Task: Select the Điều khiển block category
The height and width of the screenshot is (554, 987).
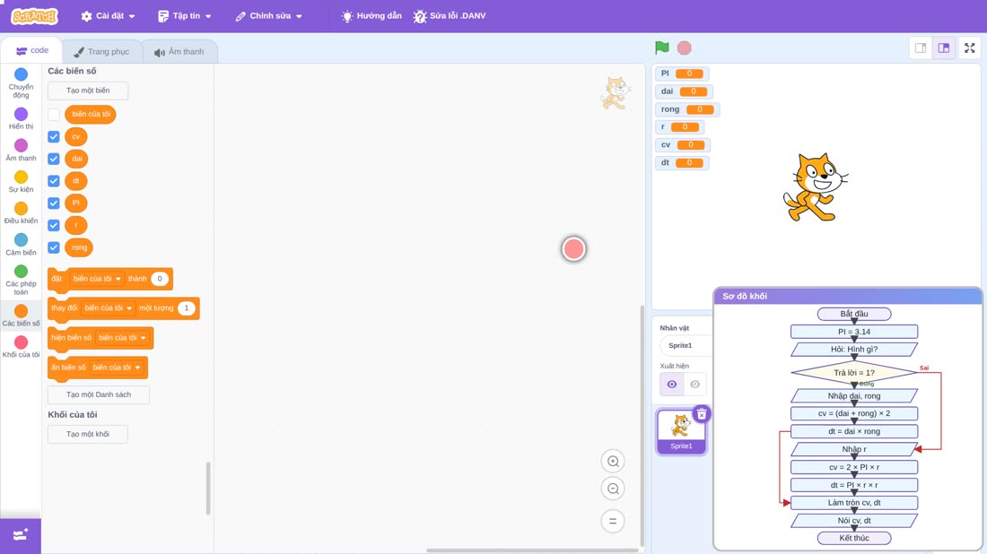Action: coord(21,212)
